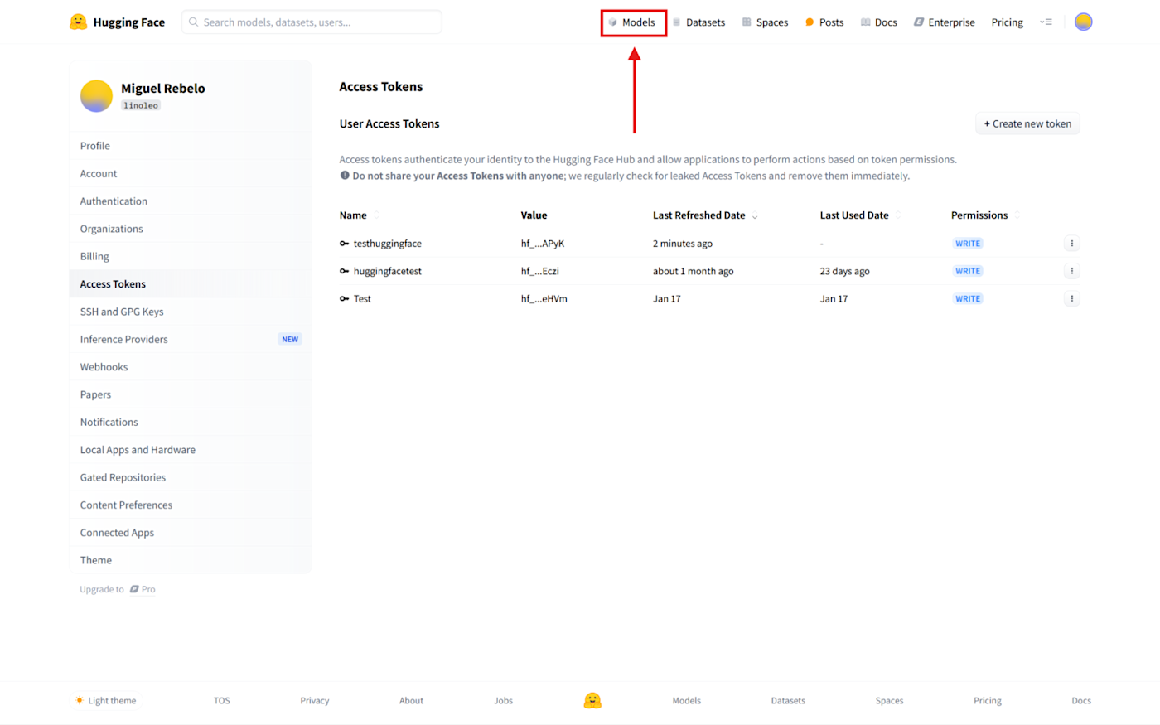The height and width of the screenshot is (725, 1160).
Task: Open the extra navigation menu icon beside Pricing
Action: pyautogui.click(x=1046, y=22)
